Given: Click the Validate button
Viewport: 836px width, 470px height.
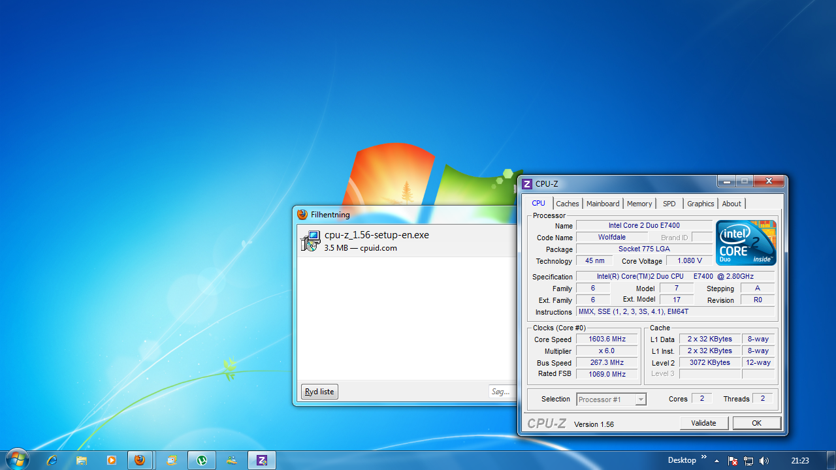Looking at the screenshot, I should tap(703, 423).
